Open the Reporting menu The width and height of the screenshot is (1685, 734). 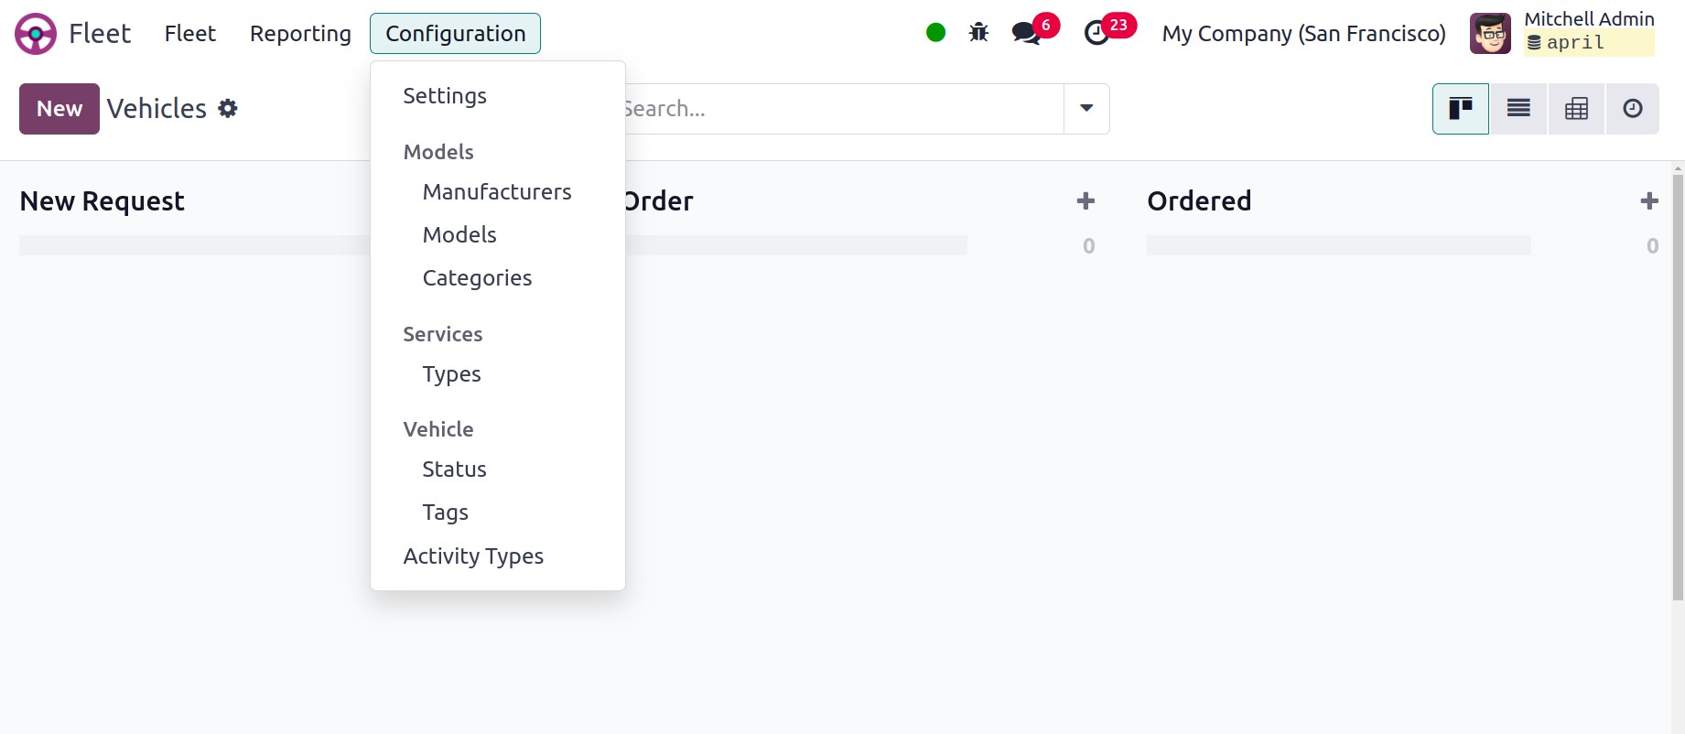tap(300, 34)
